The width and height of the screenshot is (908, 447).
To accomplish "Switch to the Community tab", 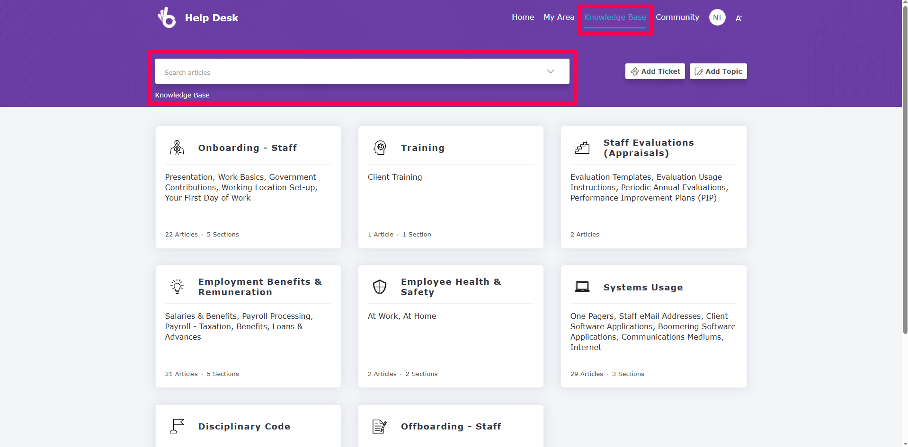I will pos(677,17).
